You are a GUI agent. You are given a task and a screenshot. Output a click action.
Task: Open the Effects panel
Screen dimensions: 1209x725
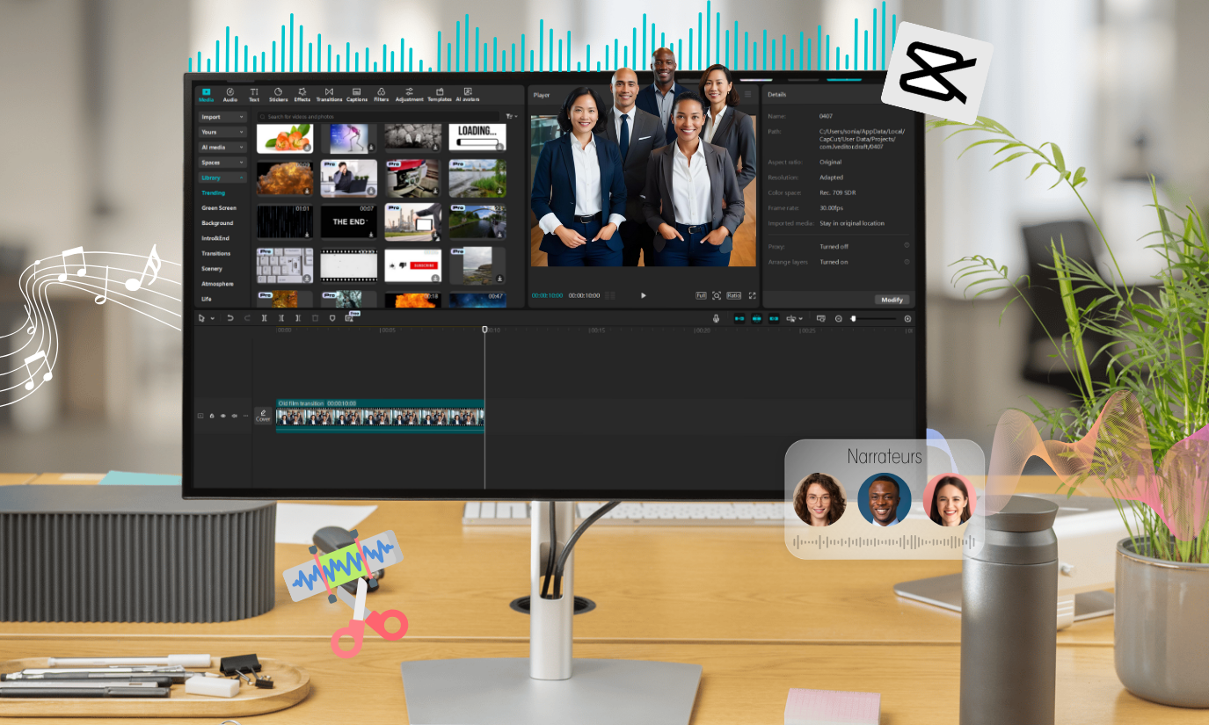click(302, 94)
